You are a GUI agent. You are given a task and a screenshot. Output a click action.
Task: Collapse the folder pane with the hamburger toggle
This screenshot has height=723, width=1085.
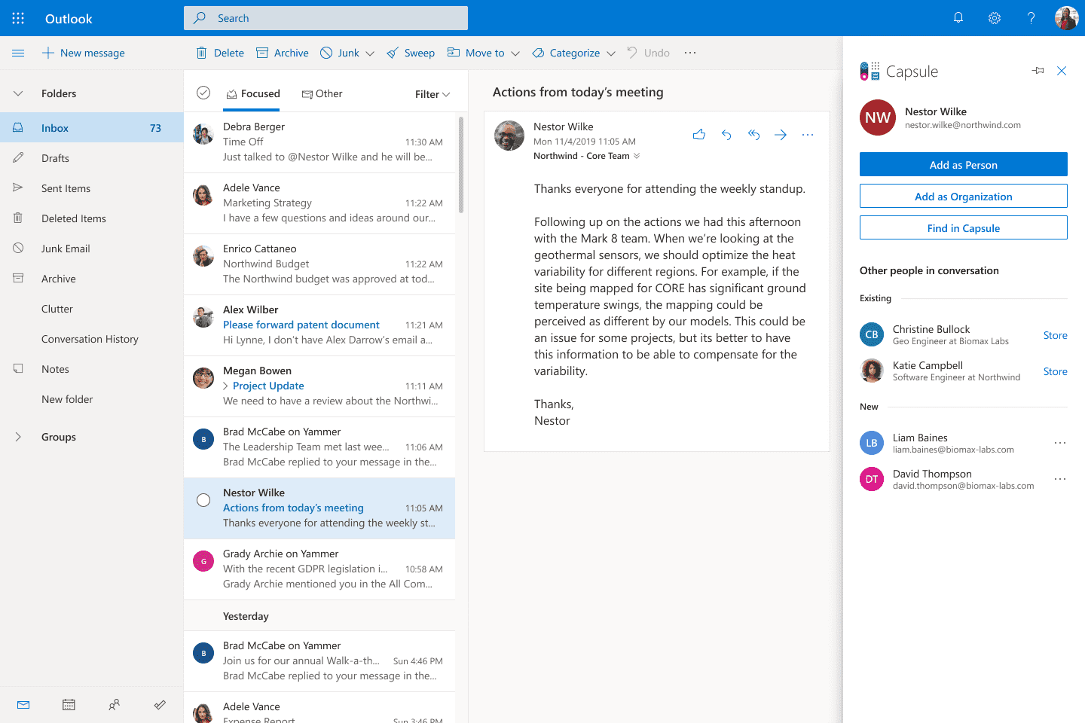tap(18, 53)
